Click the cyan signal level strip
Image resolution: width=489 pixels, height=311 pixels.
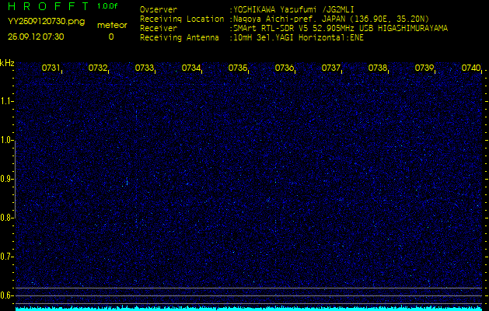pos(244,308)
